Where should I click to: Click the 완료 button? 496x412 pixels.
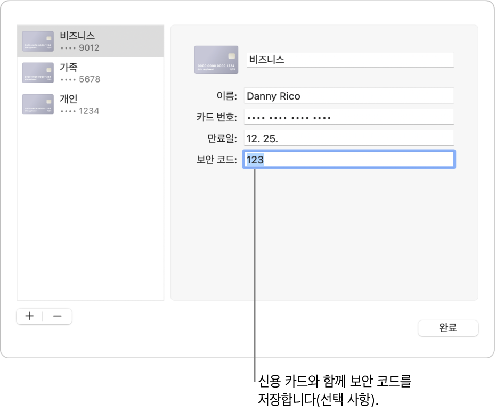[448, 328]
